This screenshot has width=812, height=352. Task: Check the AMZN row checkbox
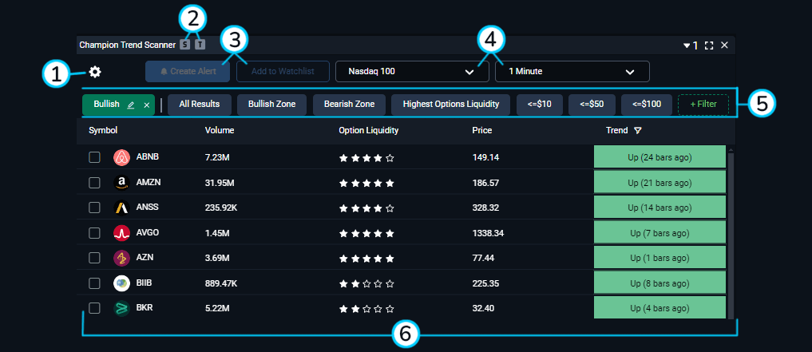(x=94, y=183)
